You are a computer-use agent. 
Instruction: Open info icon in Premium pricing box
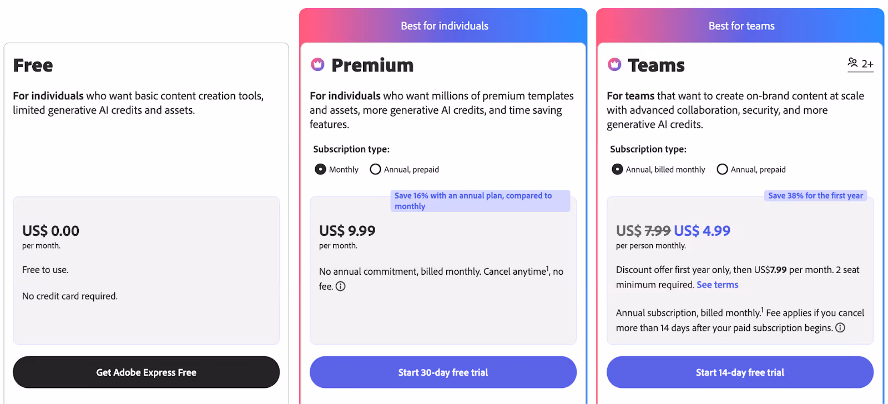(341, 286)
